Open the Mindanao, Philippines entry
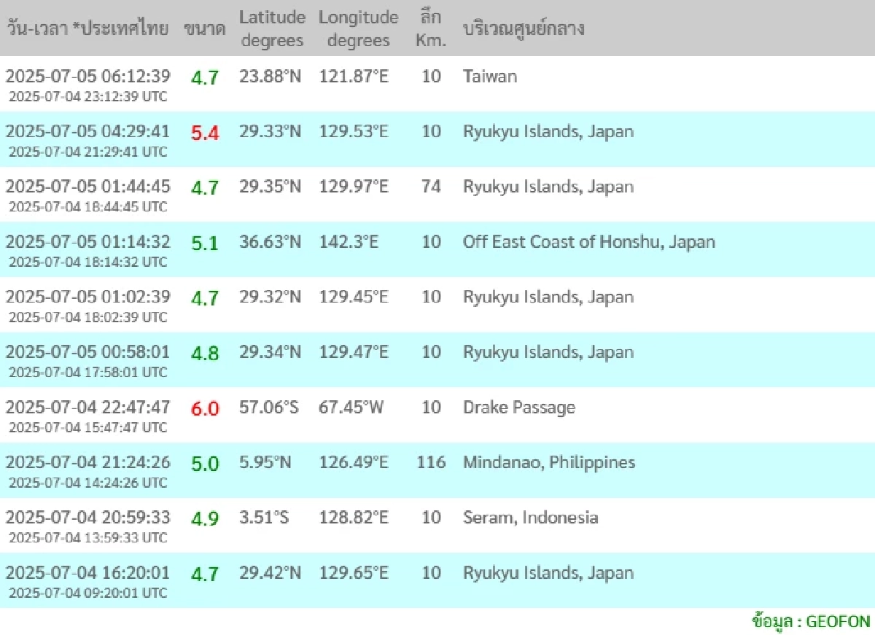Image resolution: width=875 pixels, height=635 pixels. tap(549, 462)
